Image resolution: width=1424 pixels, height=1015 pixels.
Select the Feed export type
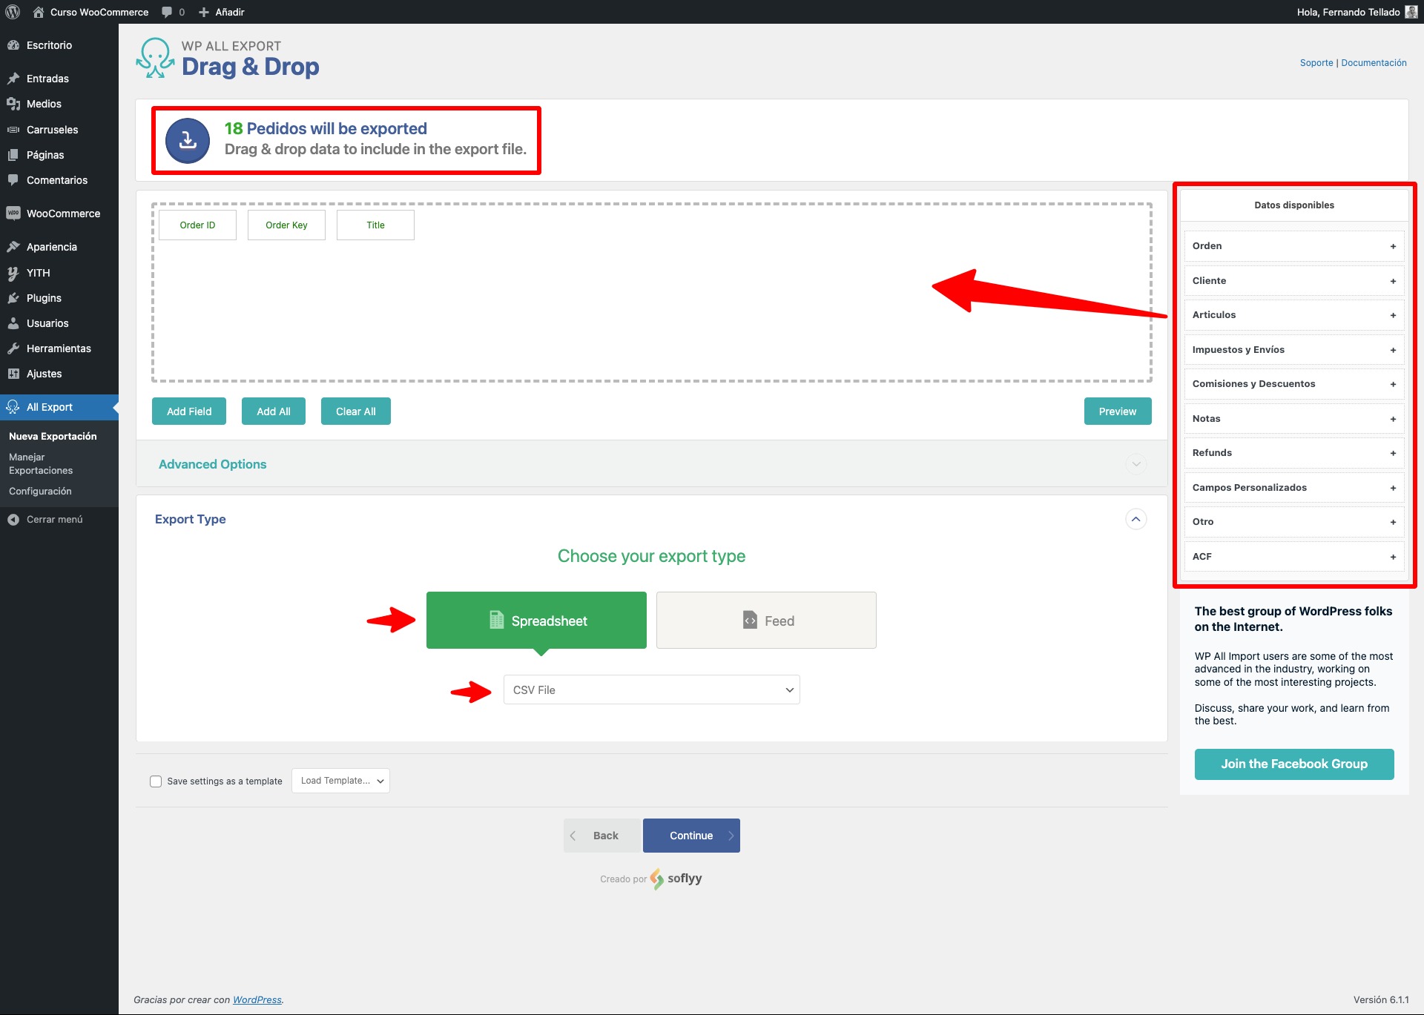[766, 621]
